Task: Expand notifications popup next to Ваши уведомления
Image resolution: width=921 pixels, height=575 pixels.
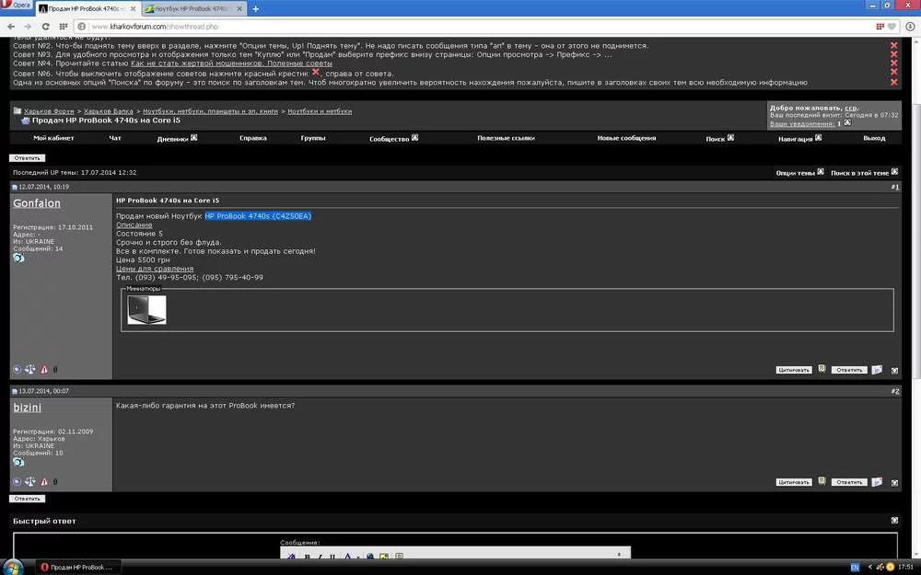Action: point(847,123)
